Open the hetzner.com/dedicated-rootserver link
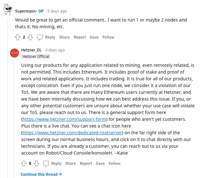205x178 pixels. (x=72, y=133)
